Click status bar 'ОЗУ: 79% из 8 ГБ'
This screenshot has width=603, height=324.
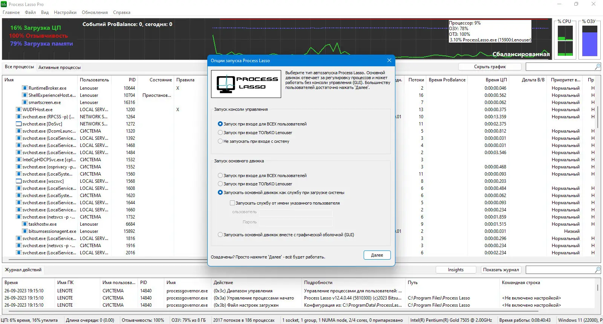(189, 320)
